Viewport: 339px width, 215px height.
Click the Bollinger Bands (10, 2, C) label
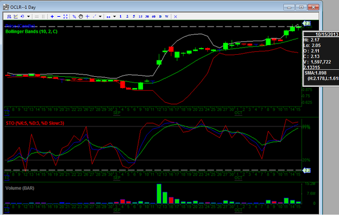coord(31,32)
